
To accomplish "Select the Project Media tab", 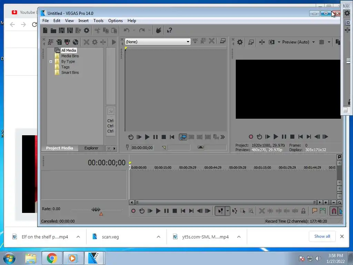I will [59, 148].
